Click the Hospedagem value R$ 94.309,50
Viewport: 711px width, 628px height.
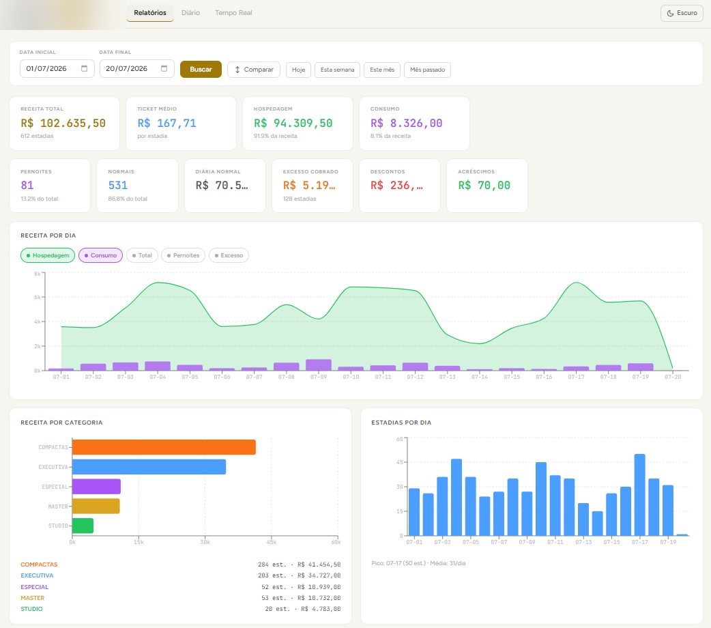point(293,123)
